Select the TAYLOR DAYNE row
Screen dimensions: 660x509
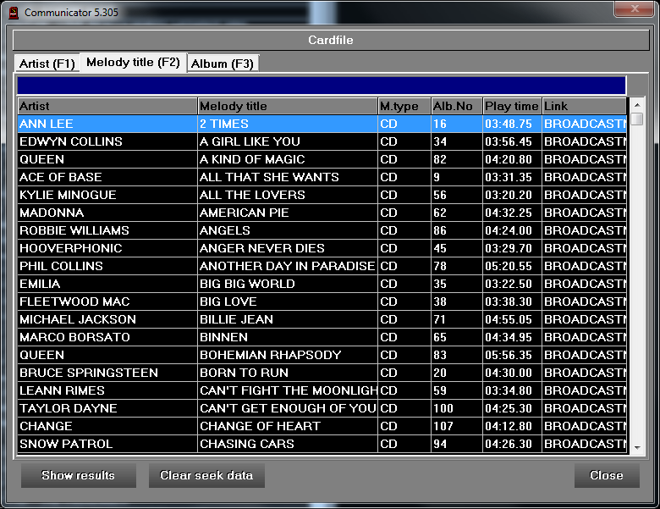pos(322,408)
